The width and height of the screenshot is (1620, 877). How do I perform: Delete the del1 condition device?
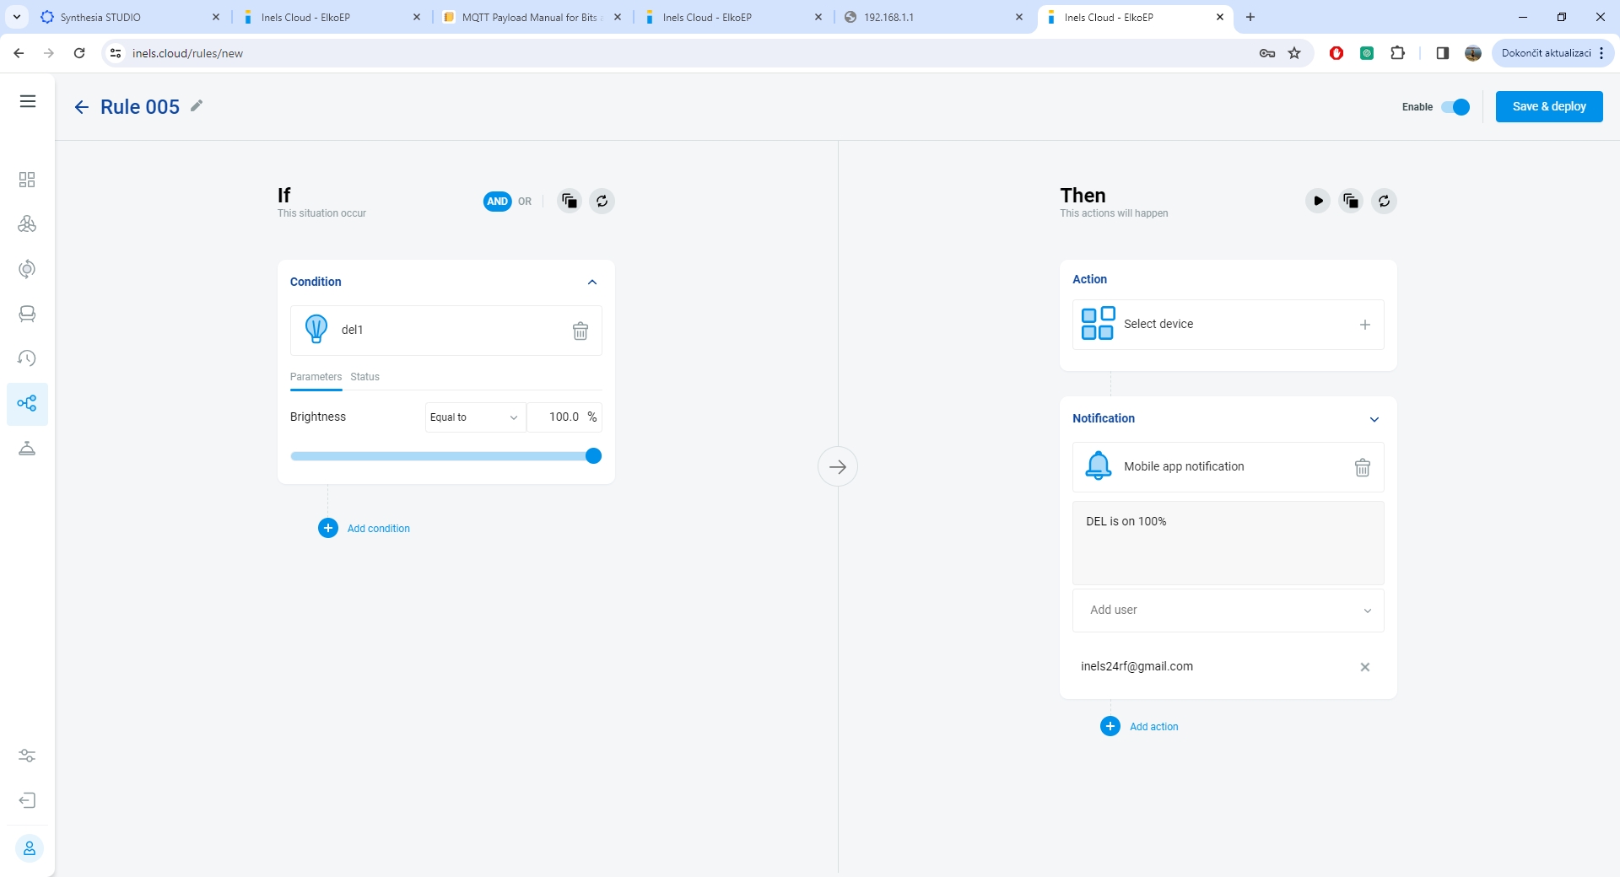point(580,331)
